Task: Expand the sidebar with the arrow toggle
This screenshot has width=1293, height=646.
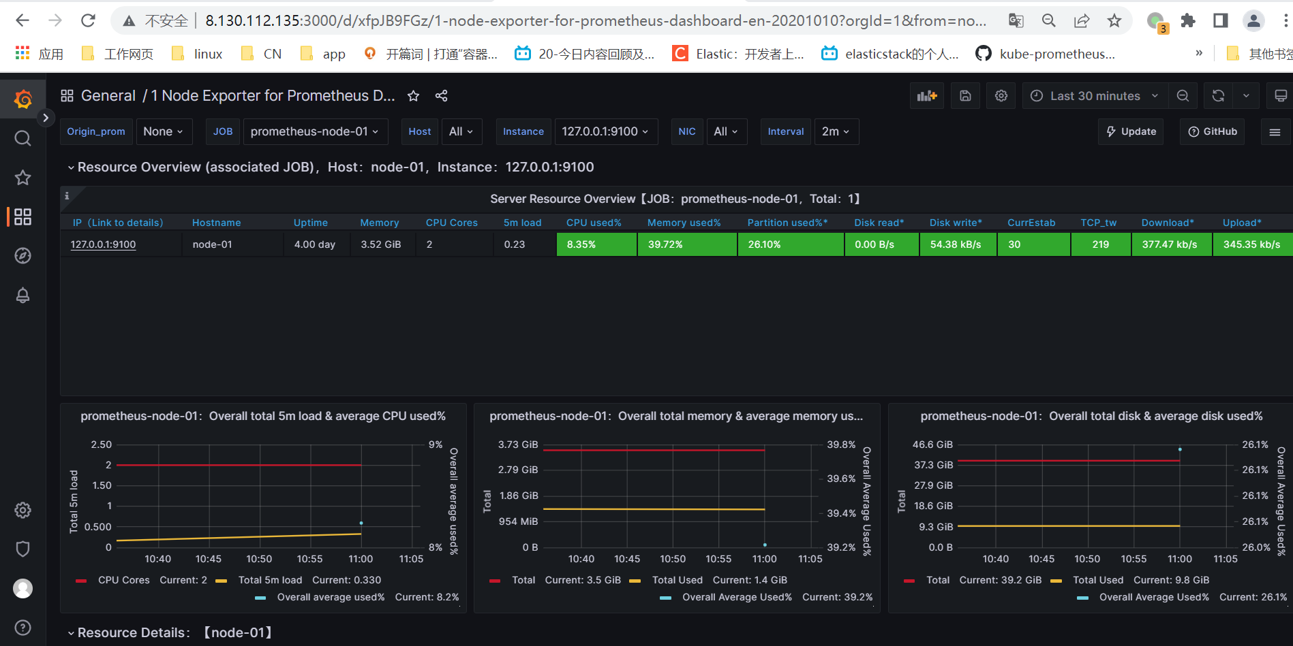Action: click(x=45, y=118)
